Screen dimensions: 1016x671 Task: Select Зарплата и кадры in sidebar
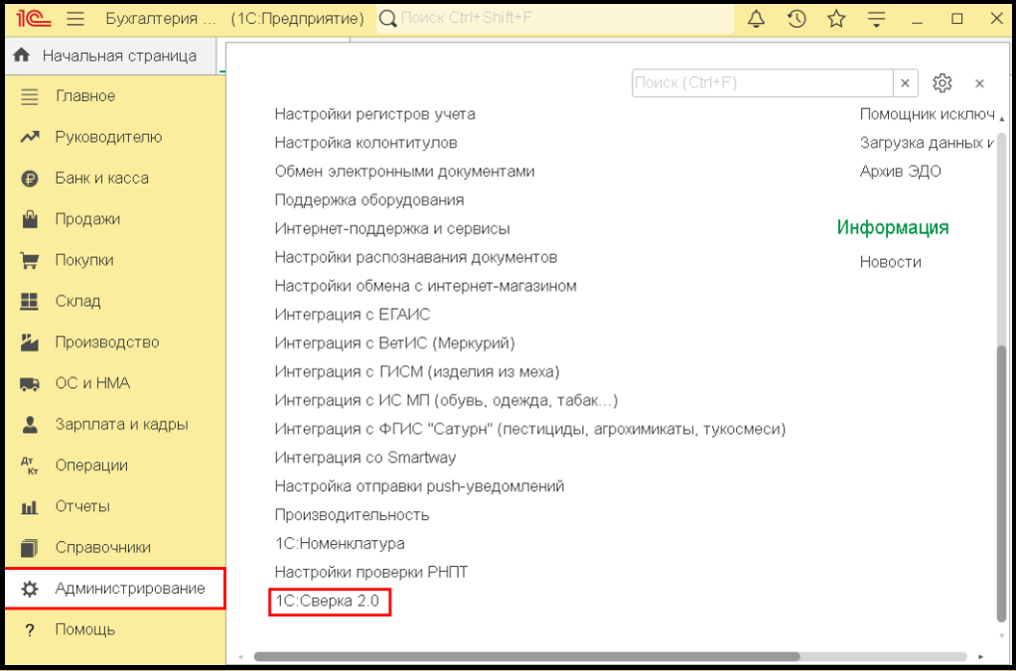121,425
